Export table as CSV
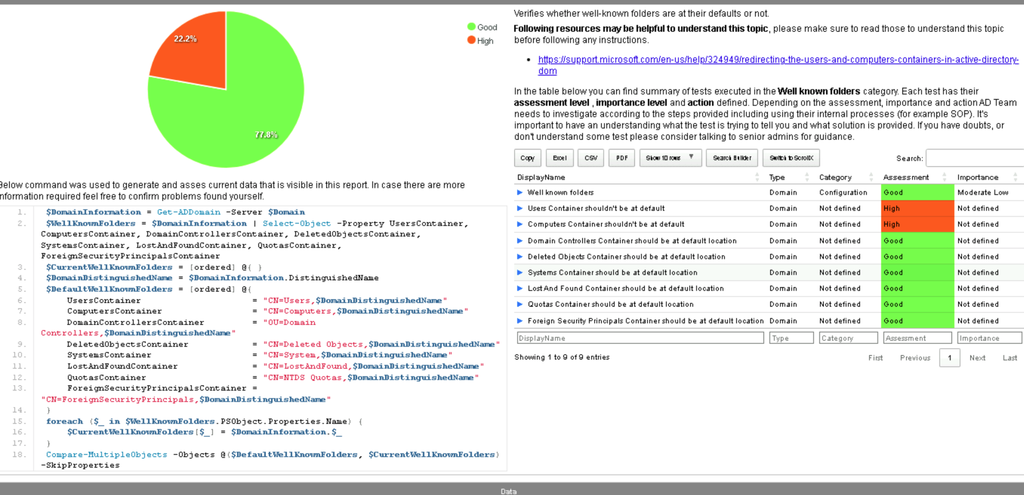This screenshot has height=495, width=1024. pos(590,158)
